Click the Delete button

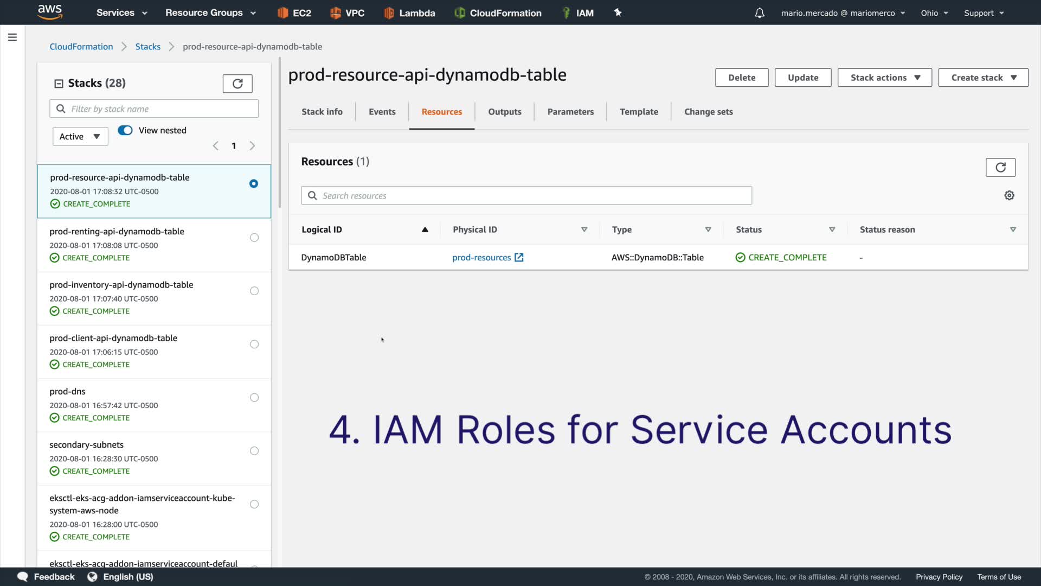pos(741,78)
